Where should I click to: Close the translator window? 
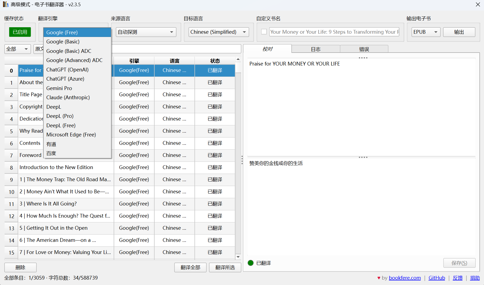click(478, 5)
